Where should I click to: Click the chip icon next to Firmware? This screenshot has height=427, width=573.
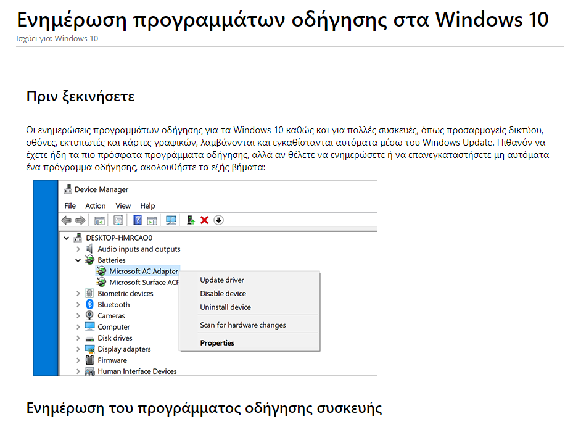pyautogui.click(x=89, y=360)
